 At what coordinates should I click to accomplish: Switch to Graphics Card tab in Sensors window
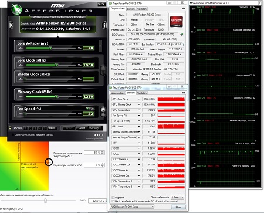point(117,93)
